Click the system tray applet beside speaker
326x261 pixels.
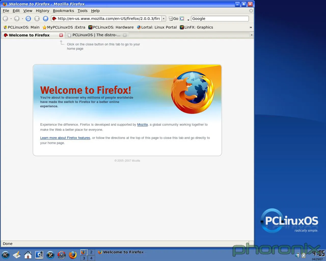click(x=303, y=255)
